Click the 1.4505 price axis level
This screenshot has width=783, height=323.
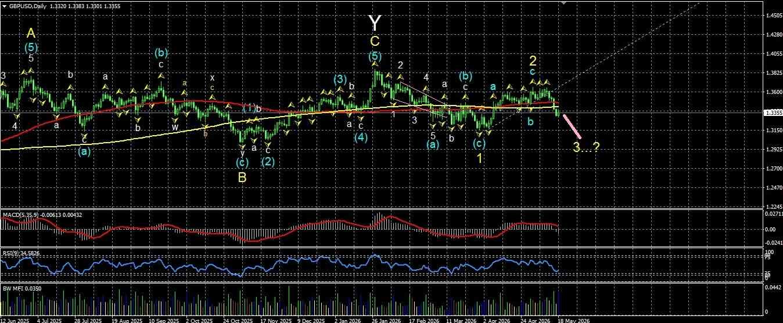point(773,16)
